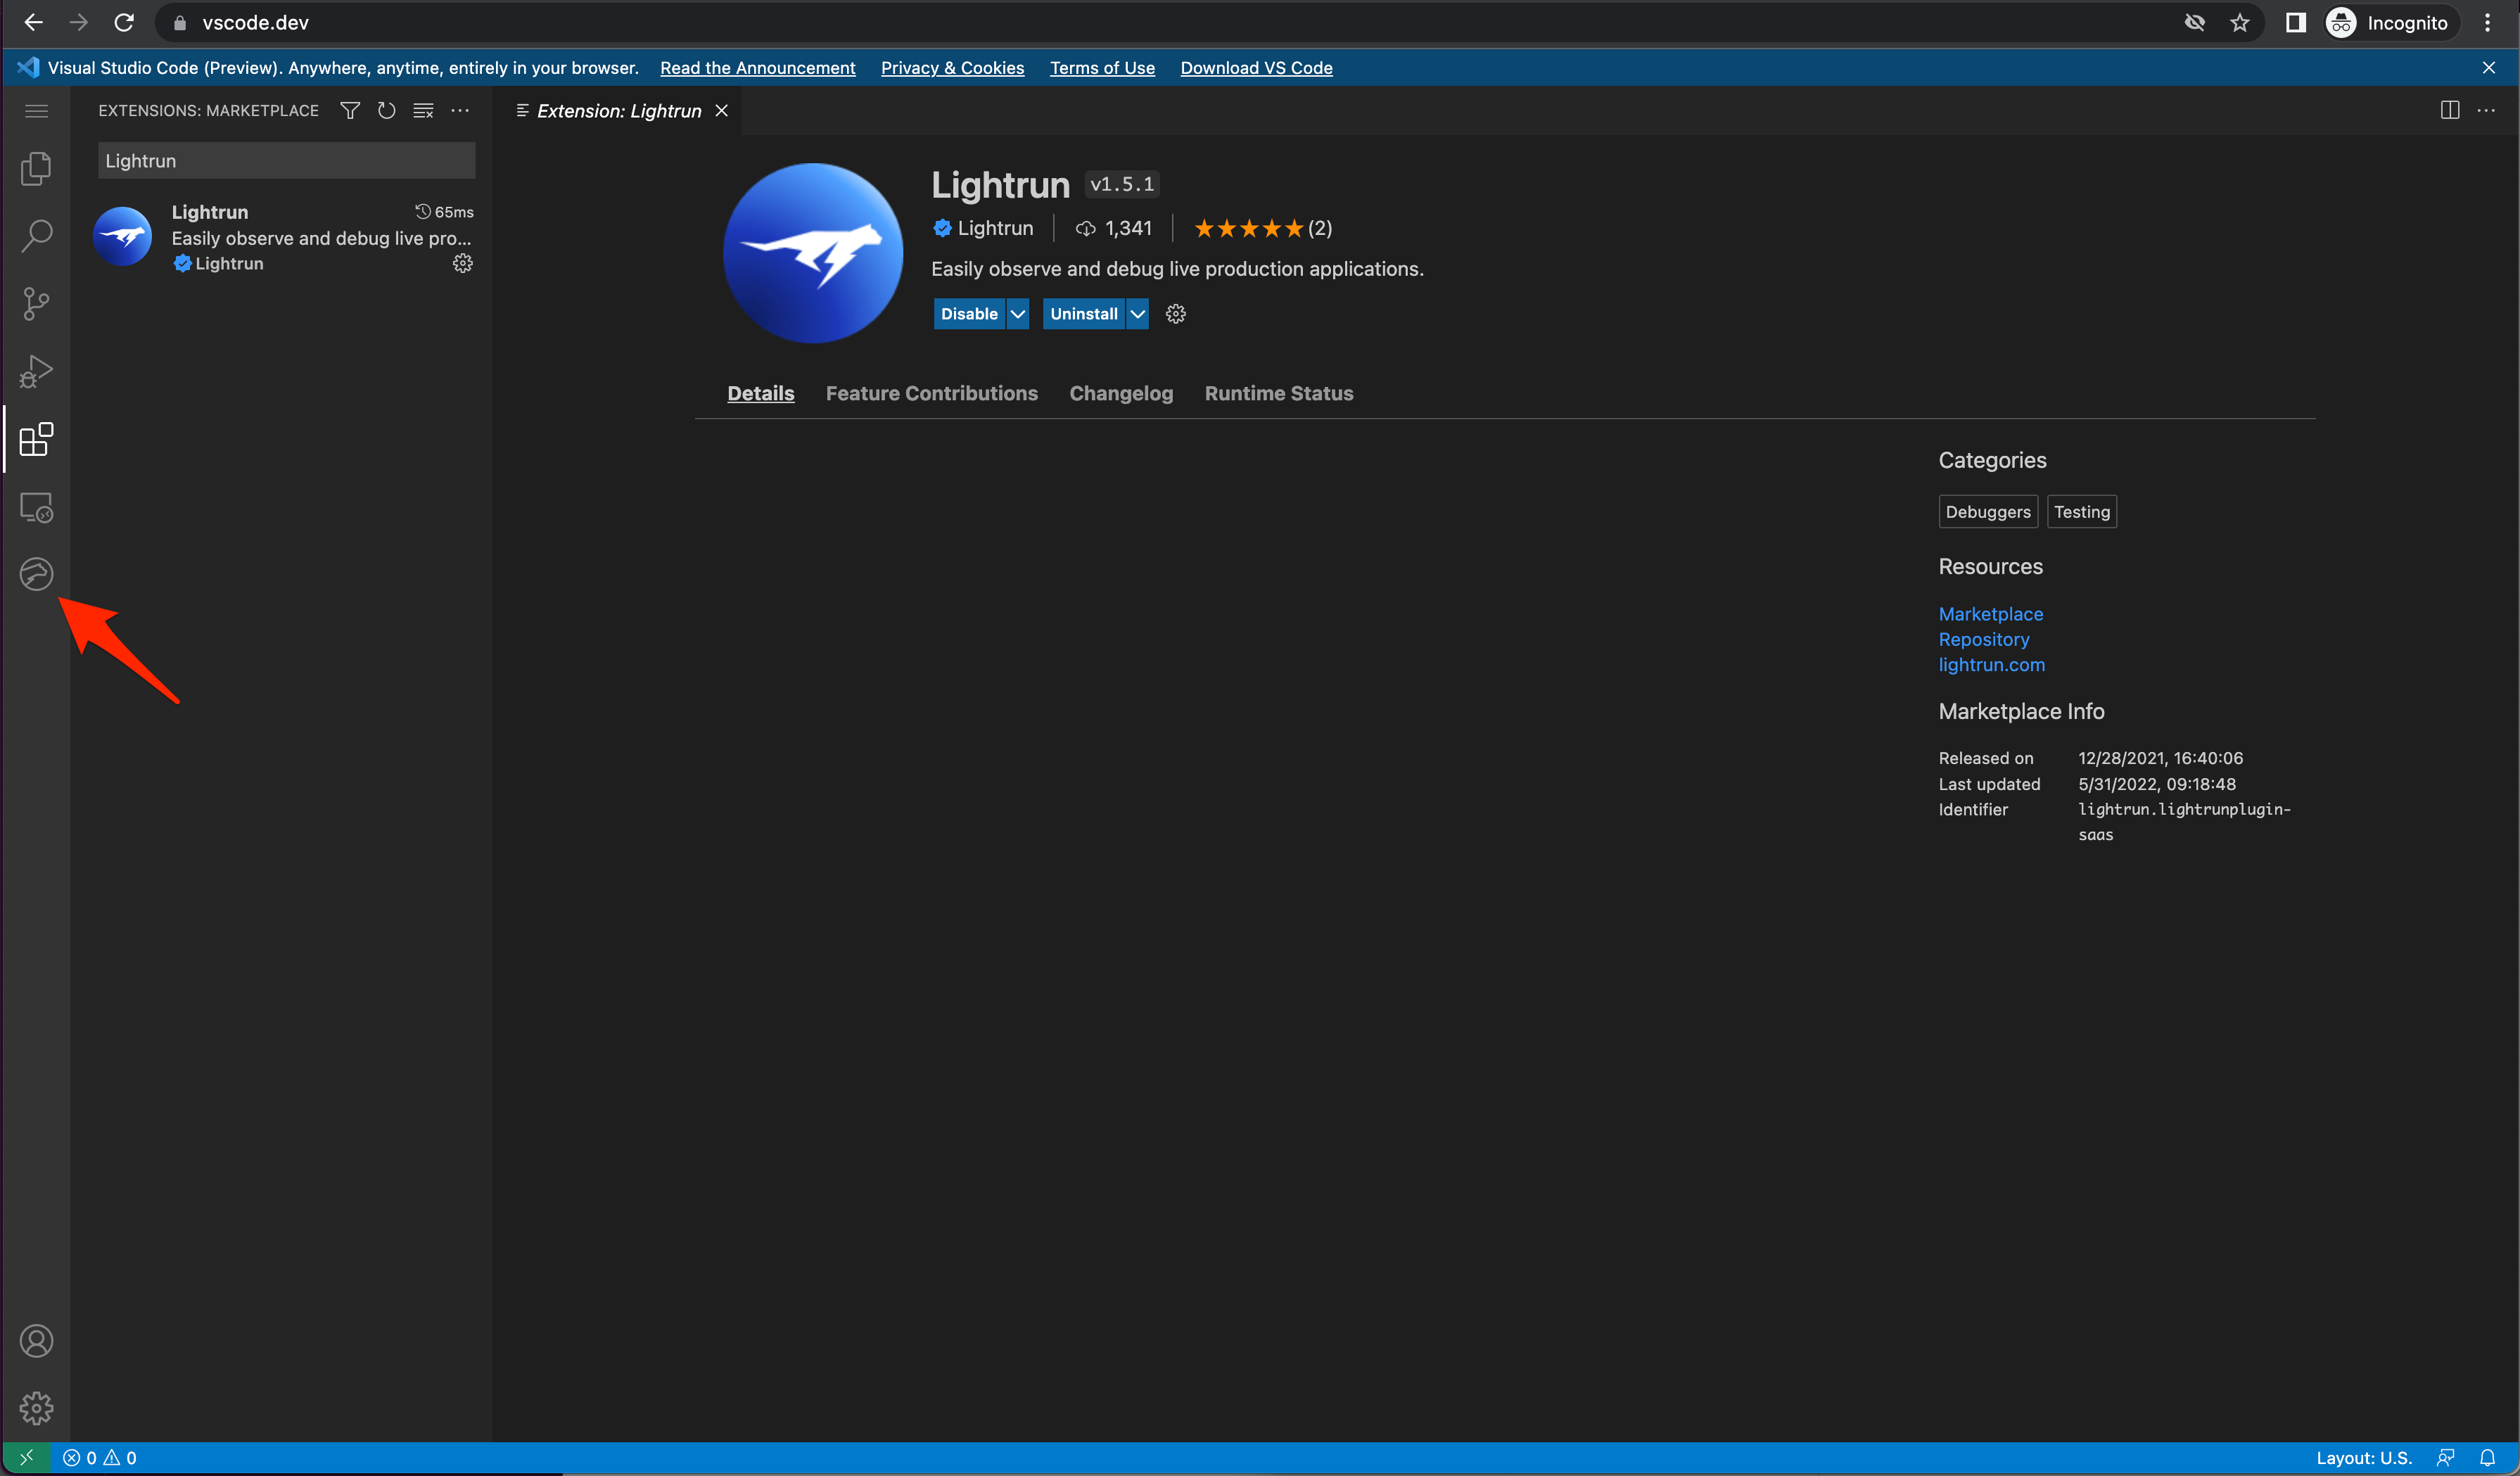
Task: Refresh the extensions marketplace list
Action: pos(386,111)
